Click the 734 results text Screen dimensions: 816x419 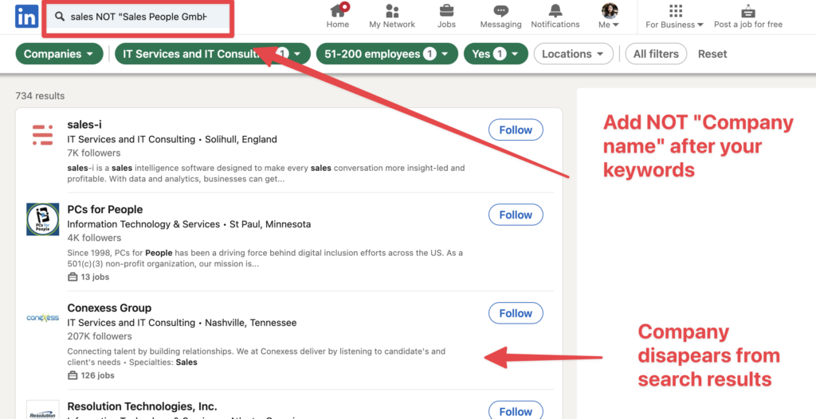click(x=40, y=96)
